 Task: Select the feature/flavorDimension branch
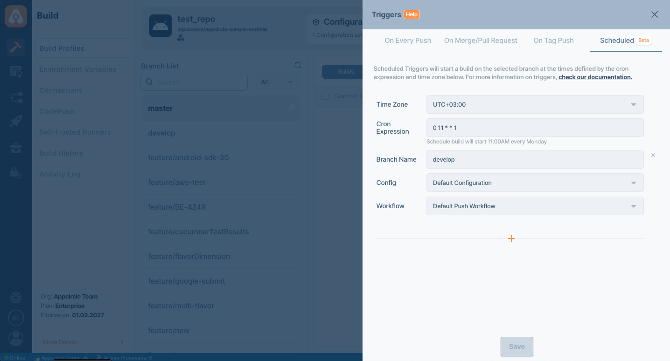(221, 256)
